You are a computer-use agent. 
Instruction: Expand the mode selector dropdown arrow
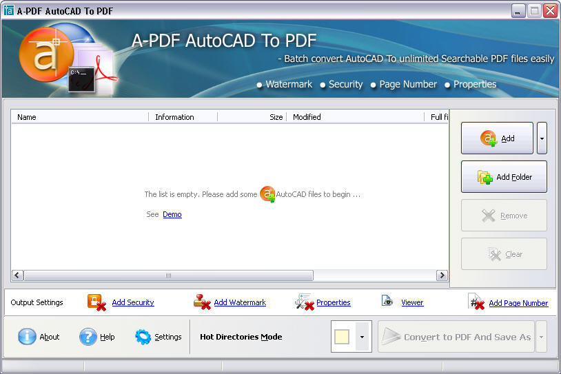tap(362, 337)
